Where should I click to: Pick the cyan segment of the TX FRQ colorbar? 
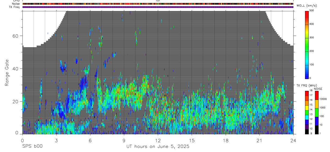pos(307,117)
